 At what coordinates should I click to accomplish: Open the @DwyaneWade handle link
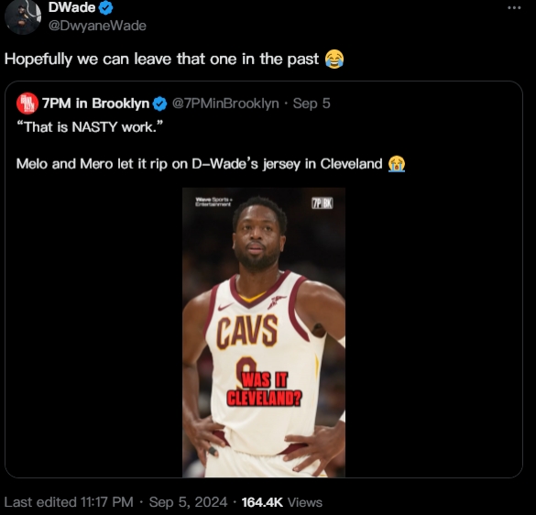[x=97, y=26]
